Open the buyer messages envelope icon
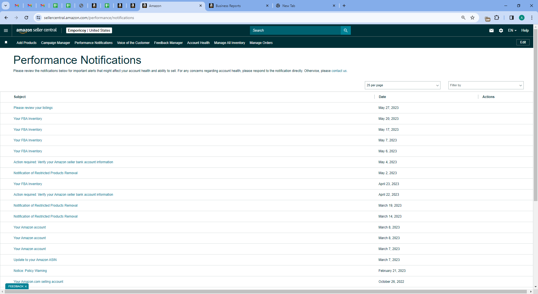Screen dimensions: 538x294 click(x=491, y=31)
